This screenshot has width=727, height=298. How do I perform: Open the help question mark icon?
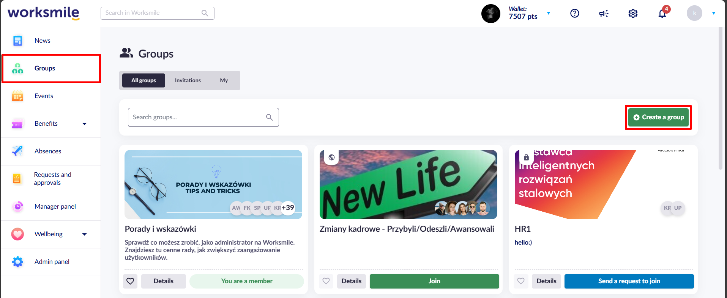click(x=574, y=13)
